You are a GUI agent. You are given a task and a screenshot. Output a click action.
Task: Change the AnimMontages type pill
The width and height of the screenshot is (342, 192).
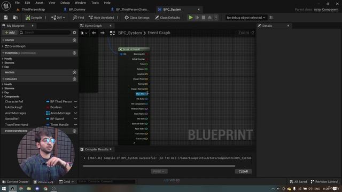58,113
